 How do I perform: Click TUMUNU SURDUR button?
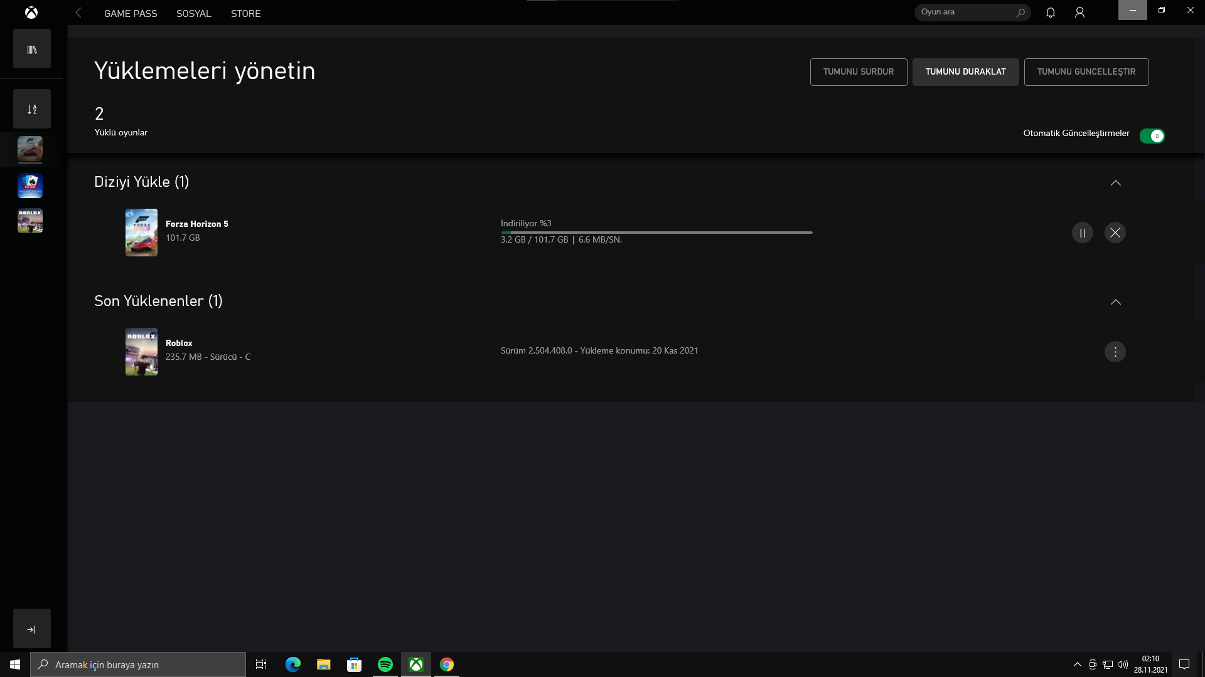tap(859, 72)
